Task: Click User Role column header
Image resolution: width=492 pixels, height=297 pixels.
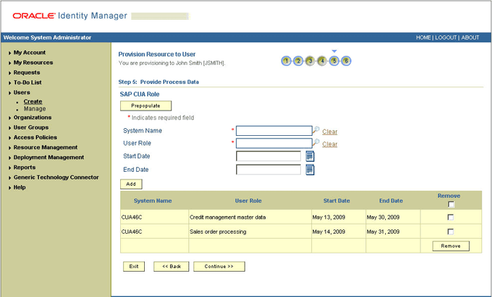Action: 248,201
